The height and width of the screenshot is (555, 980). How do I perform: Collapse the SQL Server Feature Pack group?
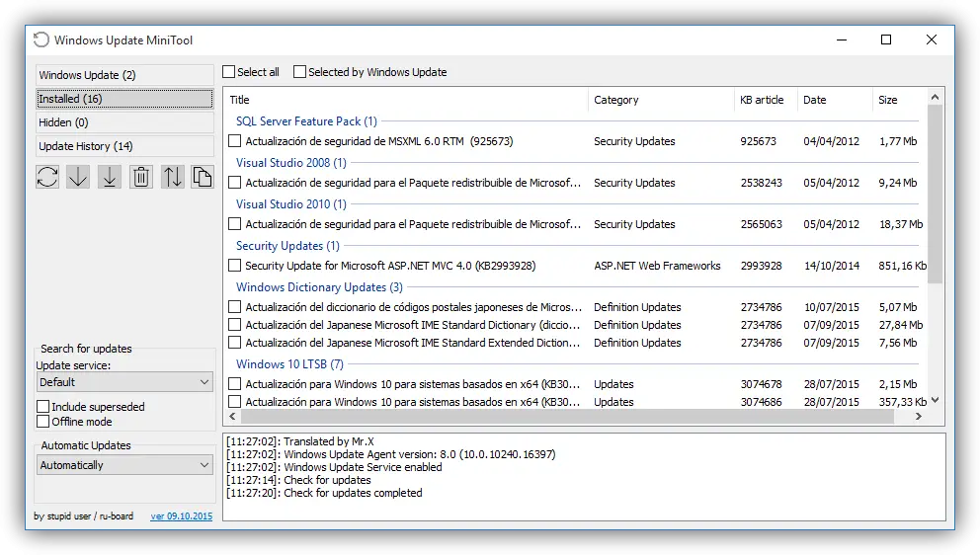point(306,121)
